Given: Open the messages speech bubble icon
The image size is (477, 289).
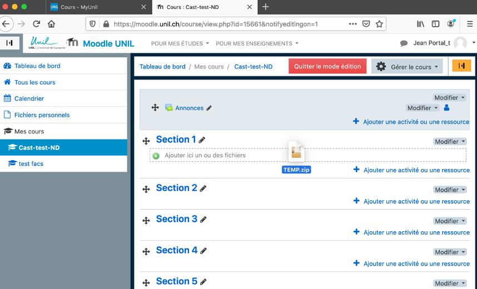Looking at the screenshot, I should (x=404, y=43).
